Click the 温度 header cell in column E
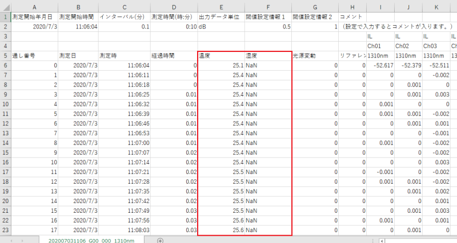 coord(221,56)
